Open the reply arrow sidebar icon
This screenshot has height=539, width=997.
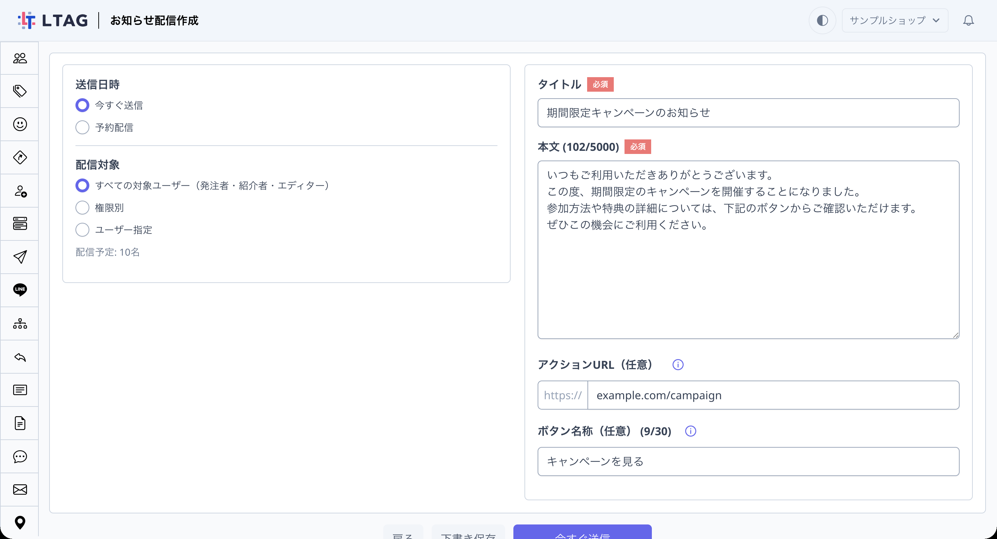pyautogui.click(x=20, y=357)
